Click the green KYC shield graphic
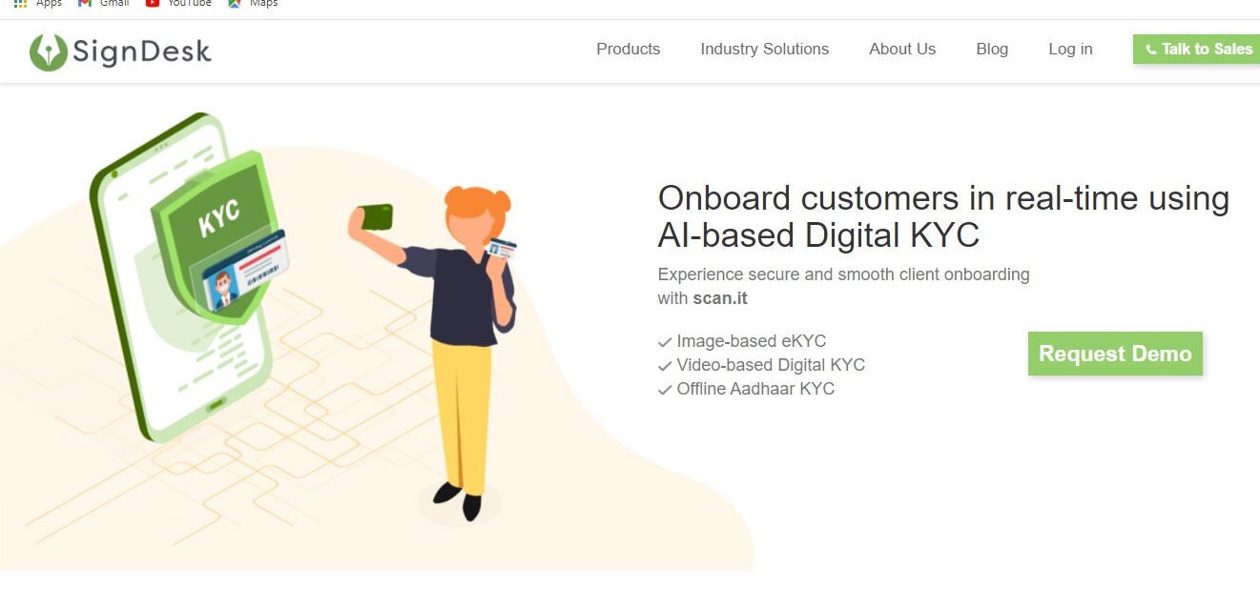The image size is (1260, 609). point(219,224)
